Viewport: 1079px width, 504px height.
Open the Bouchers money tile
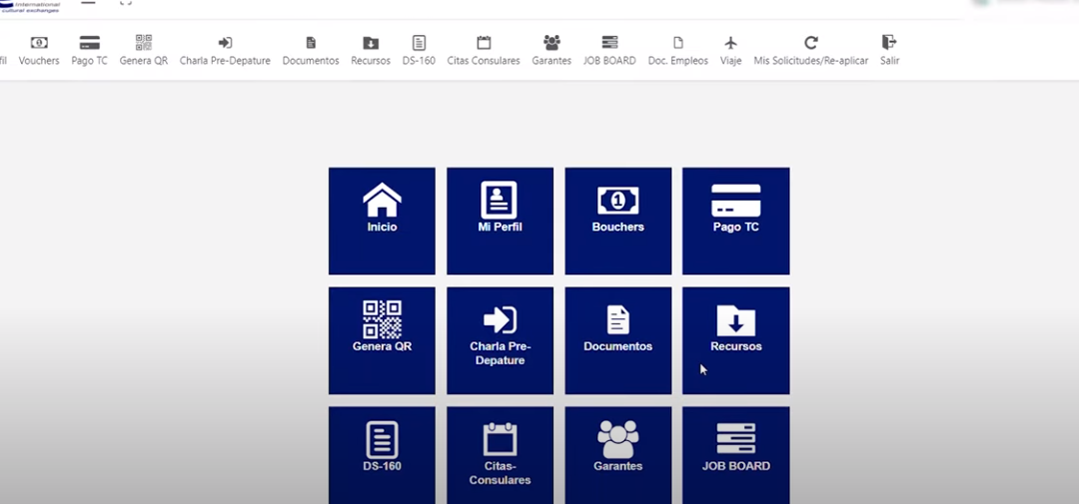(618, 221)
